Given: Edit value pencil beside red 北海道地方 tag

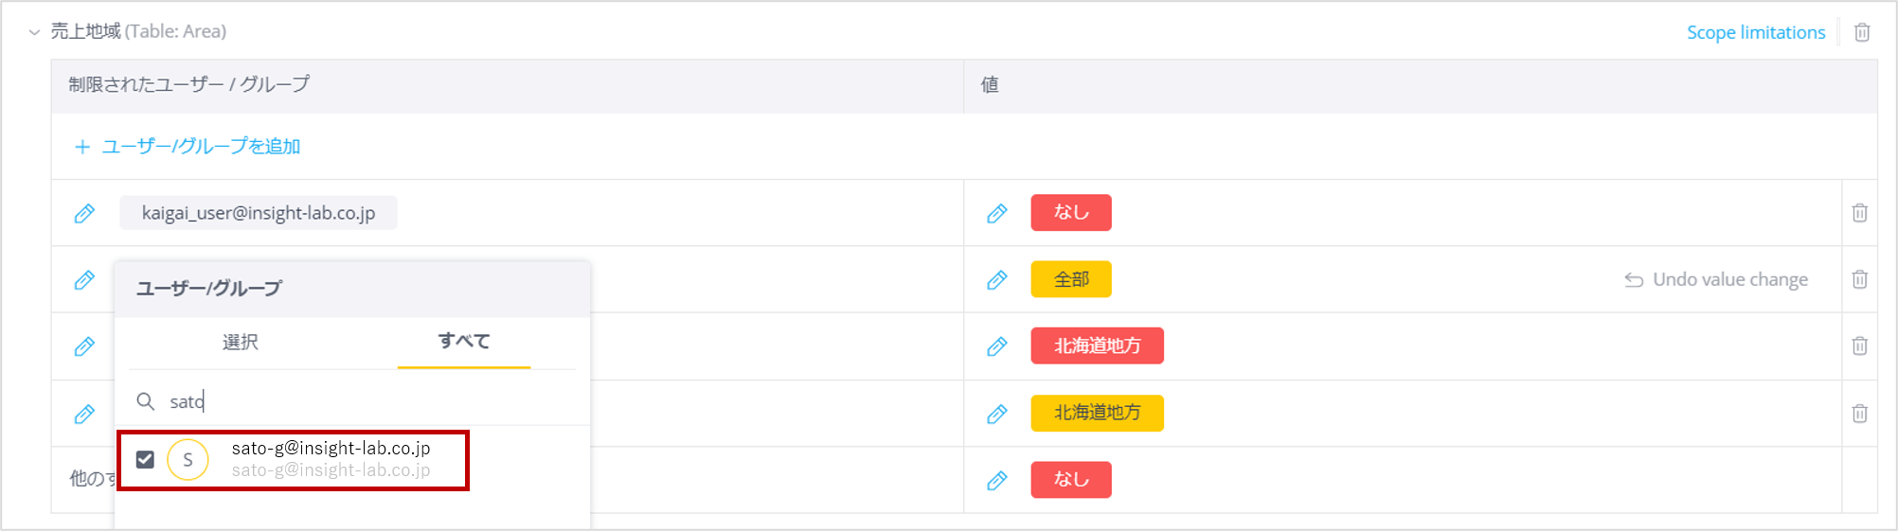Looking at the screenshot, I should click(x=996, y=346).
